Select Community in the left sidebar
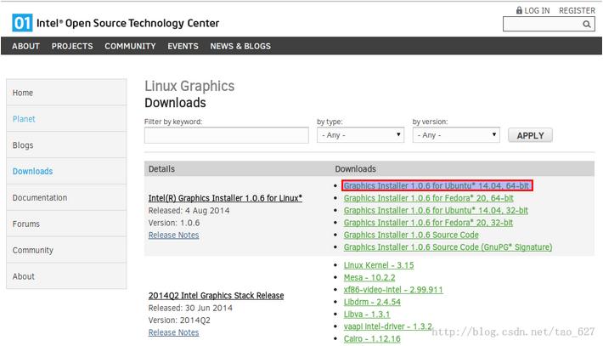Image resolution: width=603 pixels, height=346 pixels. coord(66,250)
